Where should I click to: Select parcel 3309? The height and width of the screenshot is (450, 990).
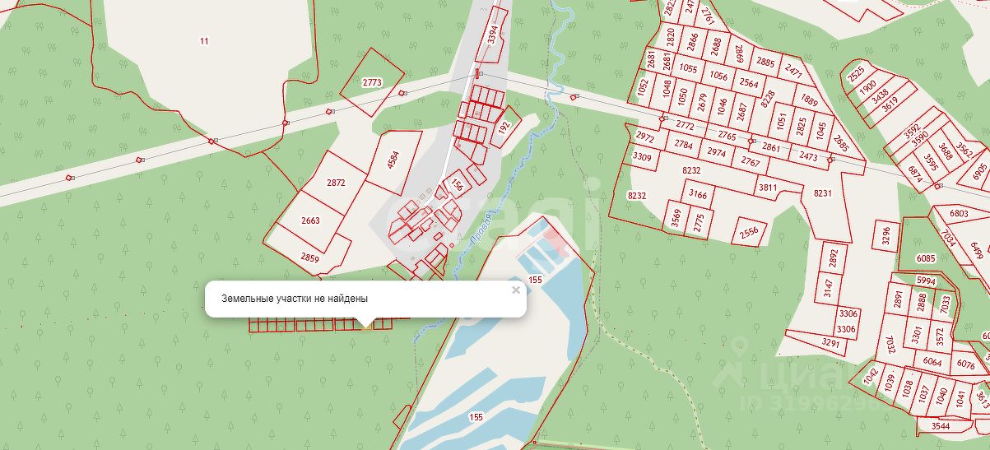coord(642,156)
